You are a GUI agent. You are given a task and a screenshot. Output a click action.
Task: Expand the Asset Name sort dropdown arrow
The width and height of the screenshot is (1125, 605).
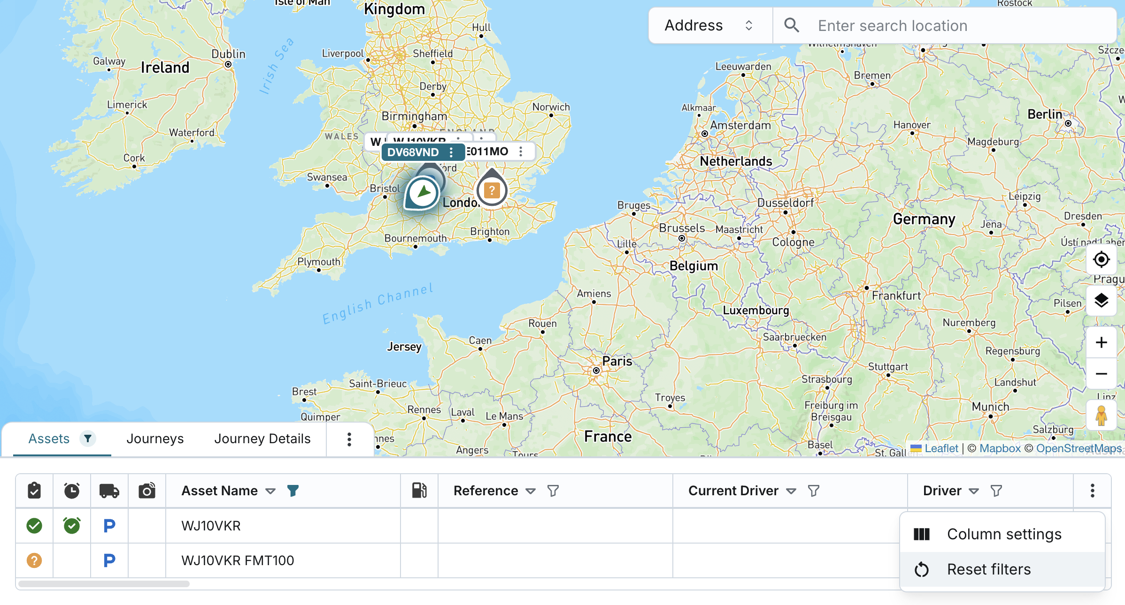tap(270, 491)
